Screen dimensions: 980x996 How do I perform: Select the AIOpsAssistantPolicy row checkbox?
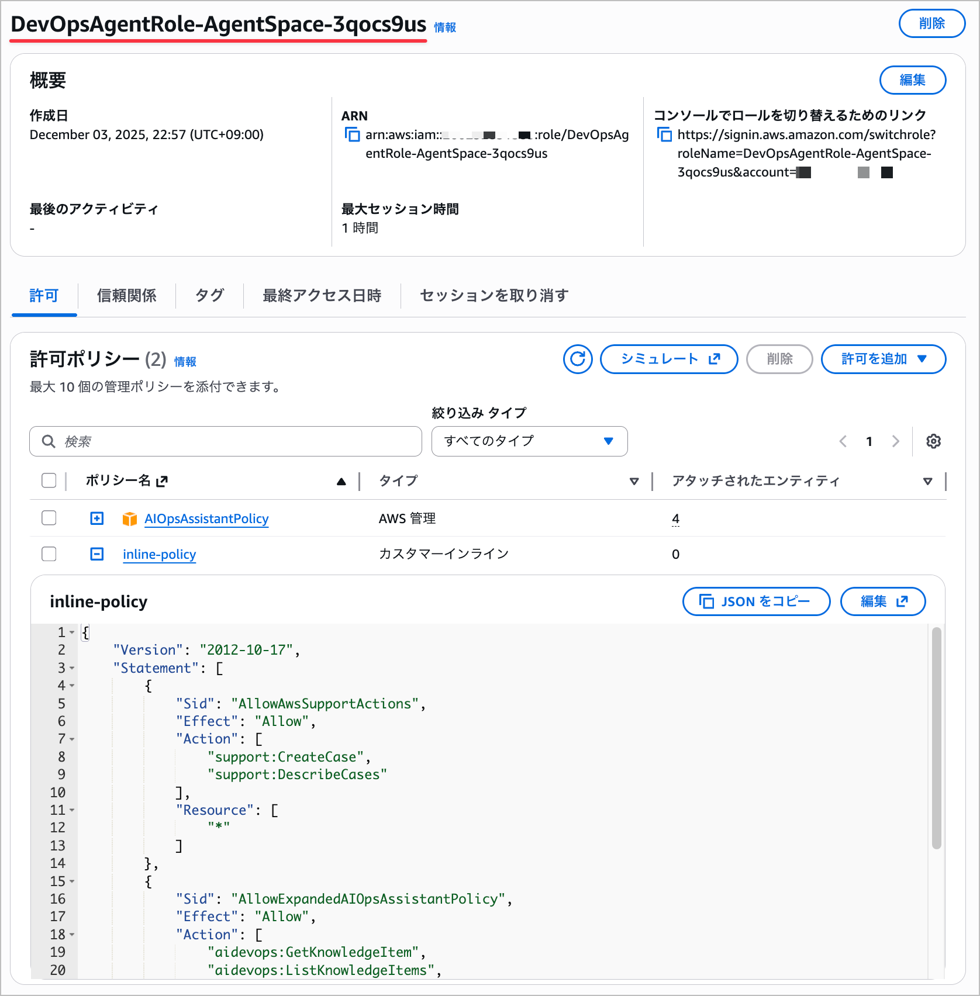click(49, 518)
